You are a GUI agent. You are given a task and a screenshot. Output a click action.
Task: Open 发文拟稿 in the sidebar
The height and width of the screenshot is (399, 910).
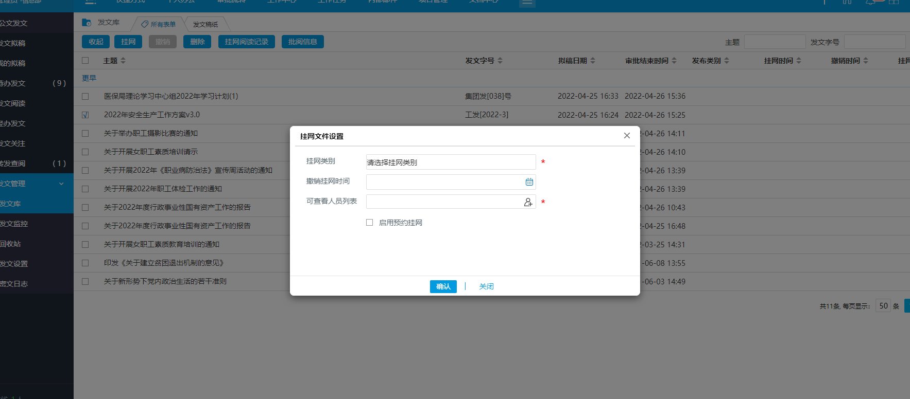coord(37,43)
